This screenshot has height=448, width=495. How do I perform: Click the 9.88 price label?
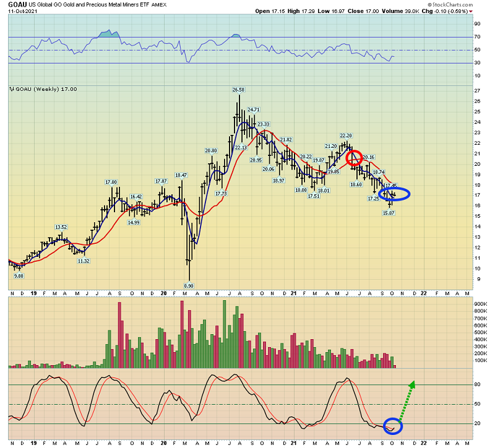click(x=19, y=276)
